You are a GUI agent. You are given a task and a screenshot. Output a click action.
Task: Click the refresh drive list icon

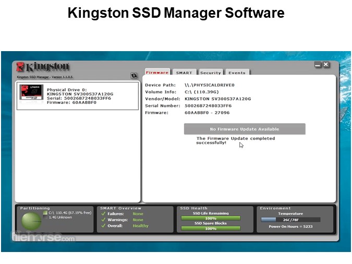point(134,76)
